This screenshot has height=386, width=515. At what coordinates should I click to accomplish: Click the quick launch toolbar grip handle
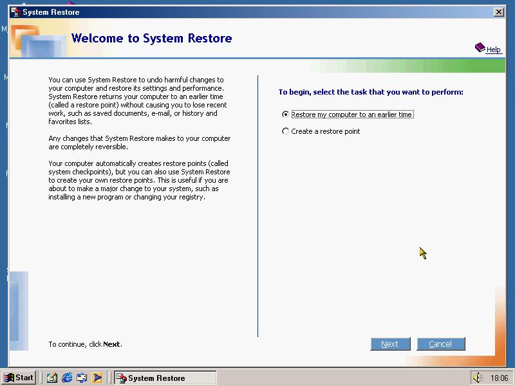(42, 378)
